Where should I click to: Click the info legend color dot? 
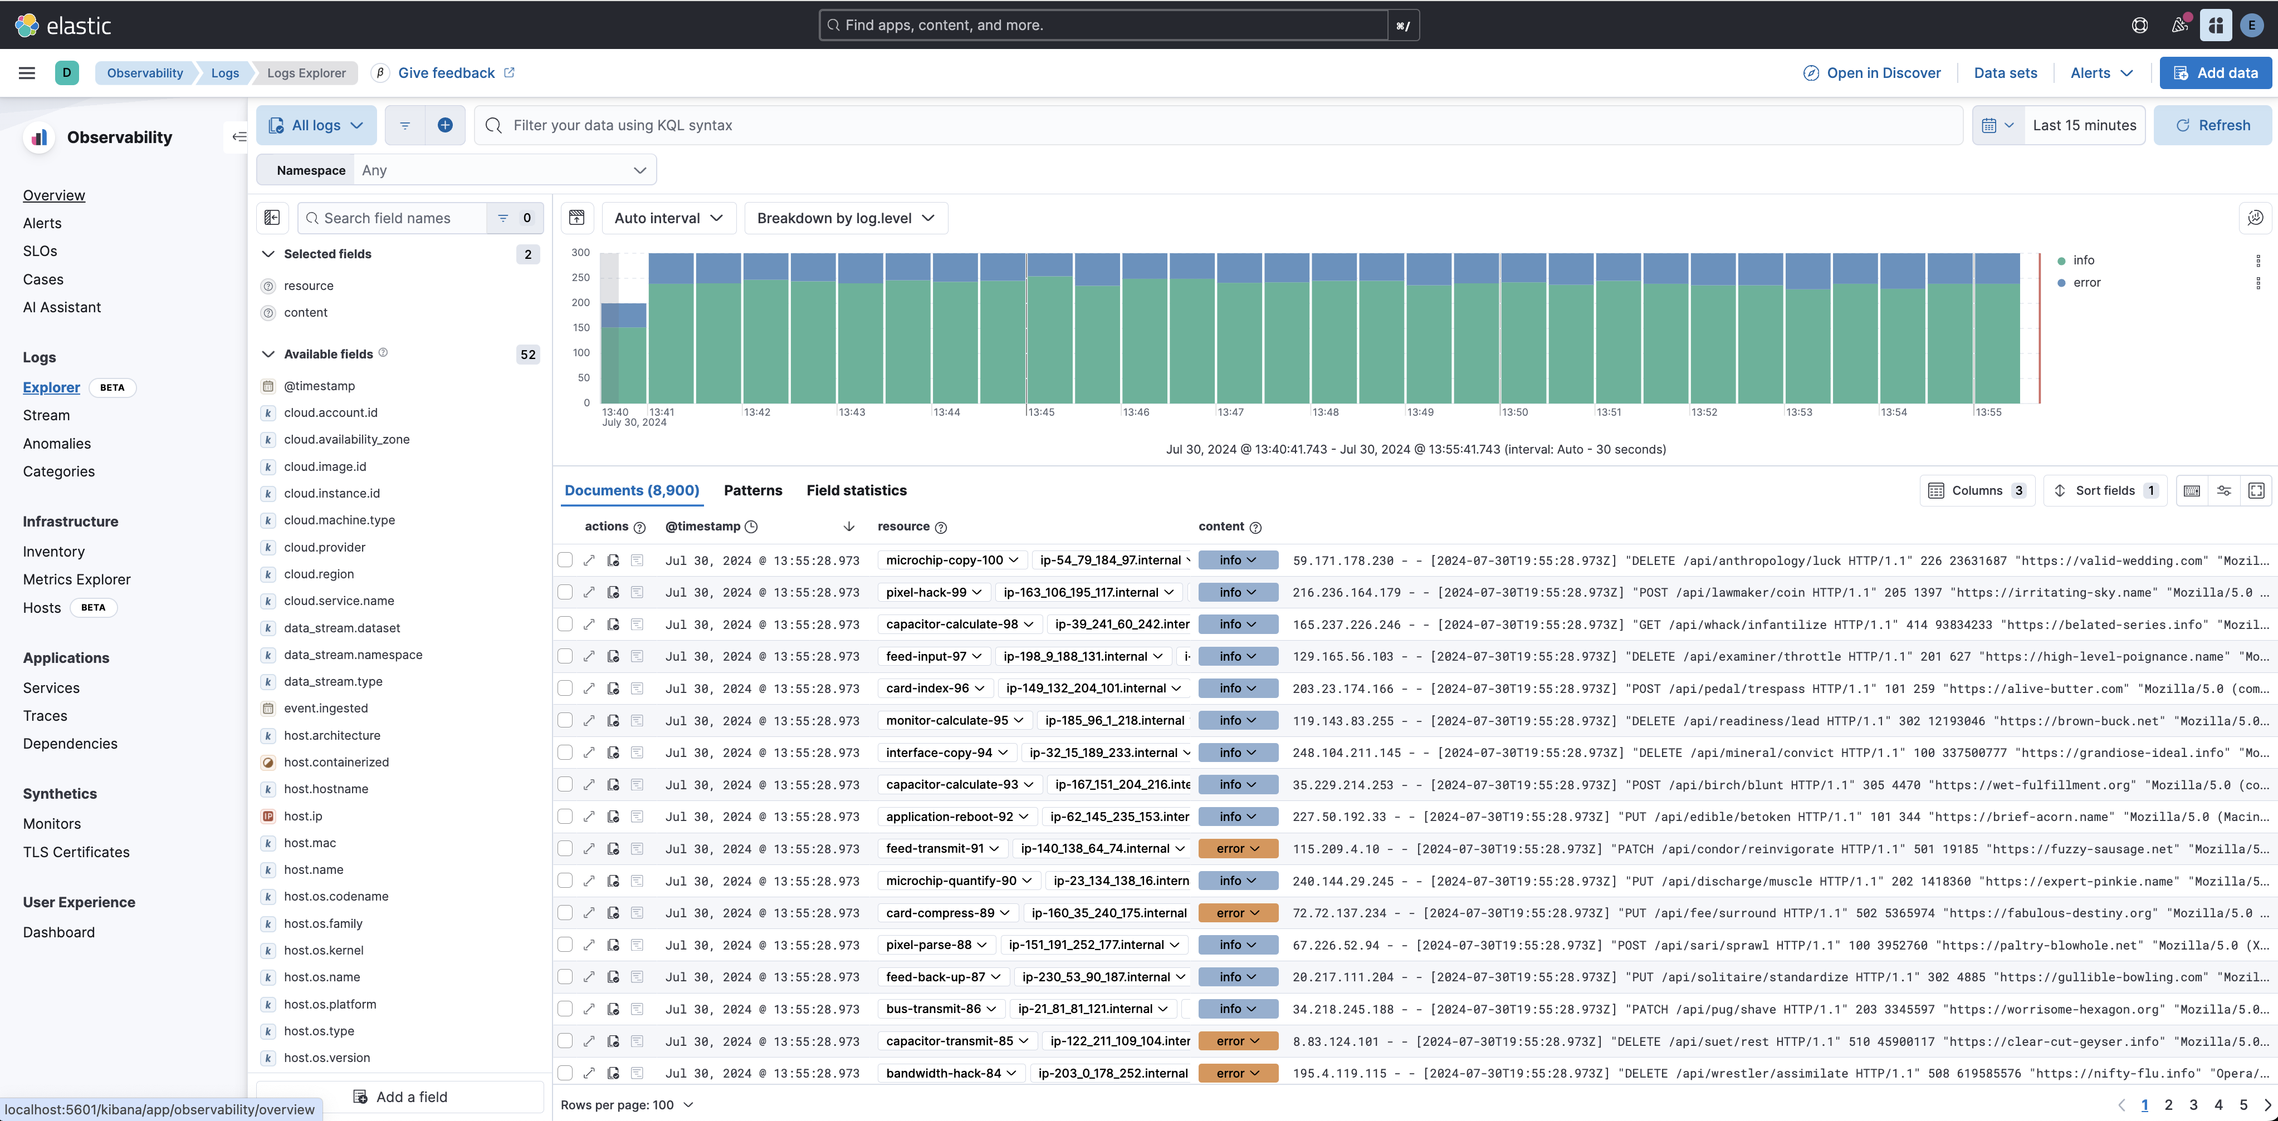point(2061,261)
